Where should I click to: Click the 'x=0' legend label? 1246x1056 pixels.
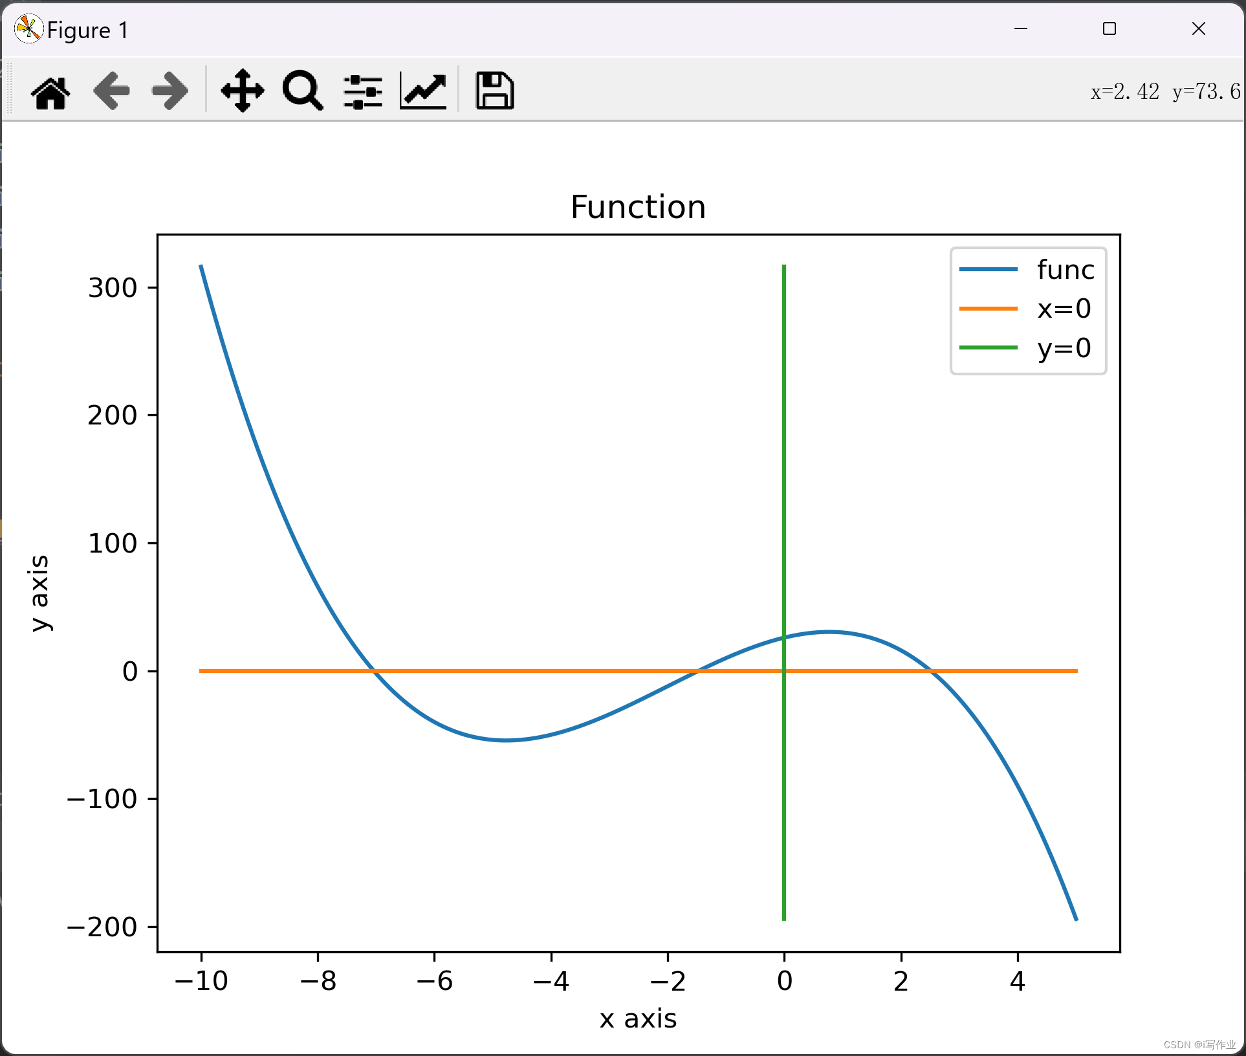tap(1064, 309)
